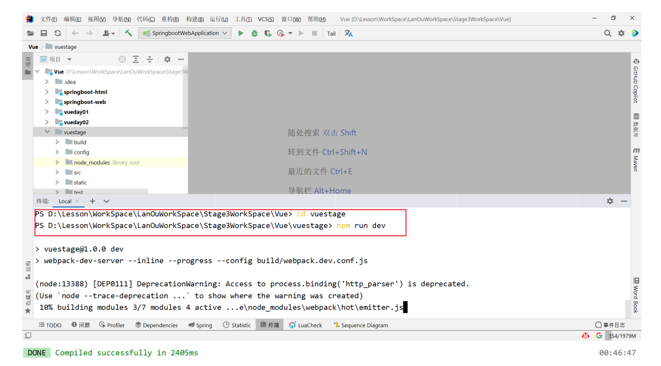Collapse all in the project panel
The width and height of the screenshot is (661, 366).
pyautogui.click(x=149, y=59)
